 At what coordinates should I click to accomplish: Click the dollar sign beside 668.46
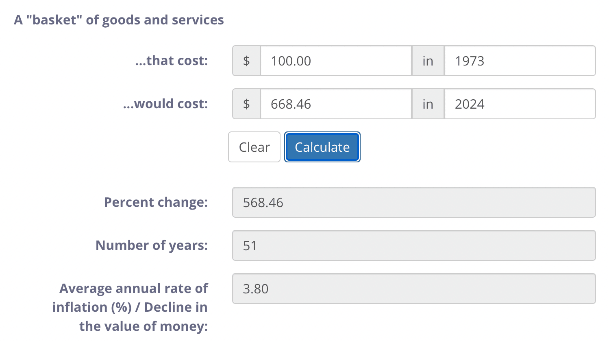pos(246,104)
